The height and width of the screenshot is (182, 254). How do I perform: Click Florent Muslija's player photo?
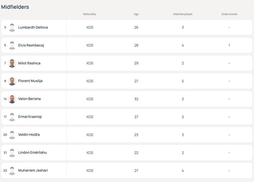12,81
